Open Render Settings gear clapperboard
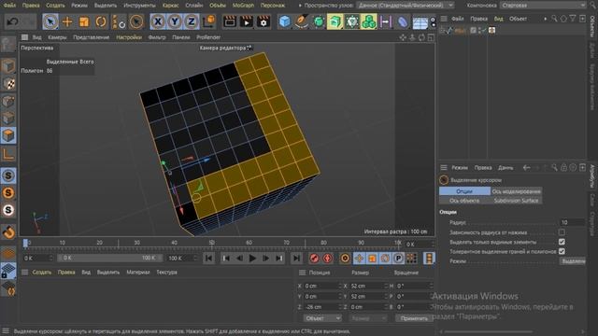The image size is (598, 336). click(x=263, y=21)
